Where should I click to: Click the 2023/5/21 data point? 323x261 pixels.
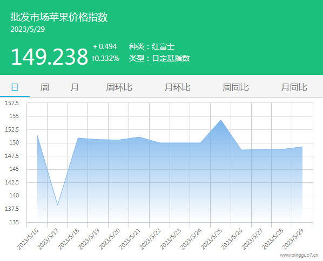[139, 137]
